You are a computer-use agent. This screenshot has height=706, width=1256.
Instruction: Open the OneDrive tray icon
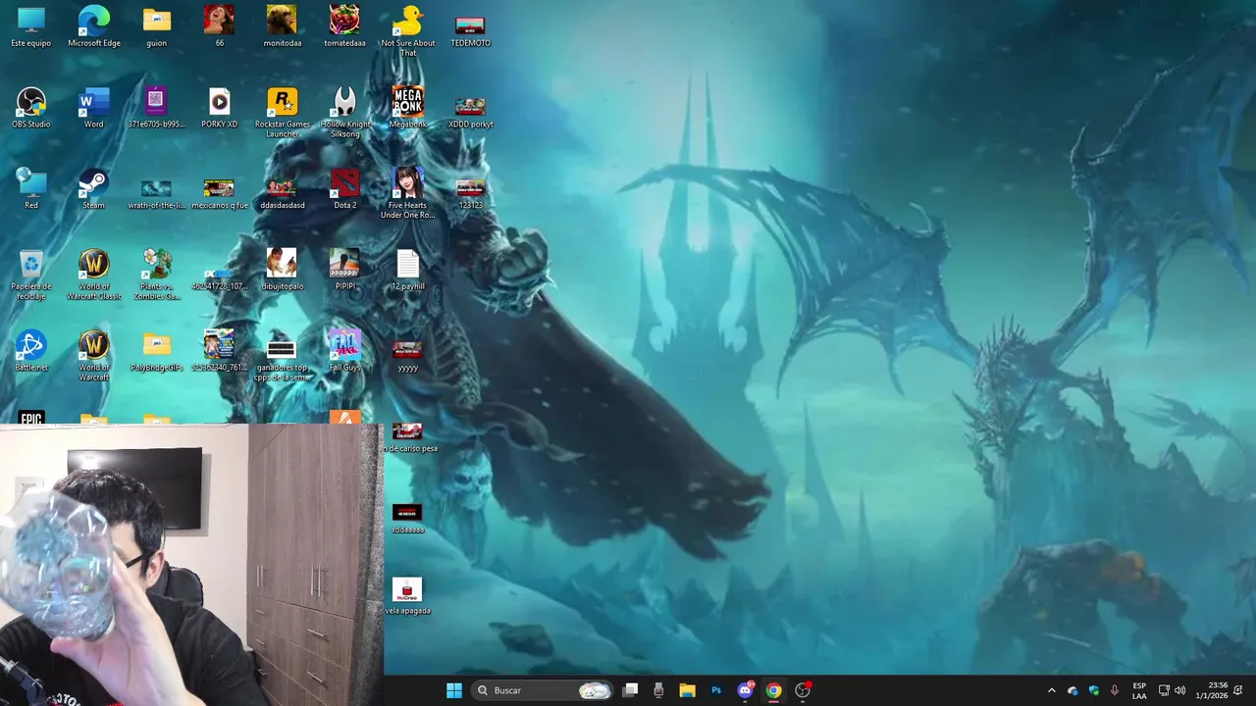1073,690
